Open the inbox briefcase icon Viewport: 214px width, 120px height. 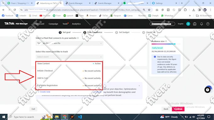194,24
